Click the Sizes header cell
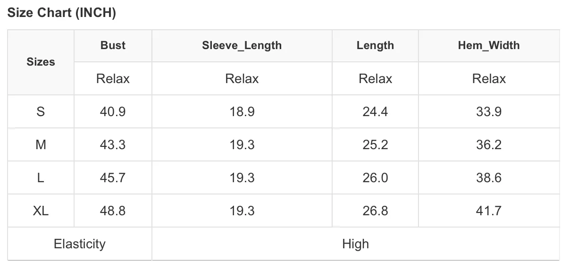The width and height of the screenshot is (569, 270). click(x=41, y=62)
